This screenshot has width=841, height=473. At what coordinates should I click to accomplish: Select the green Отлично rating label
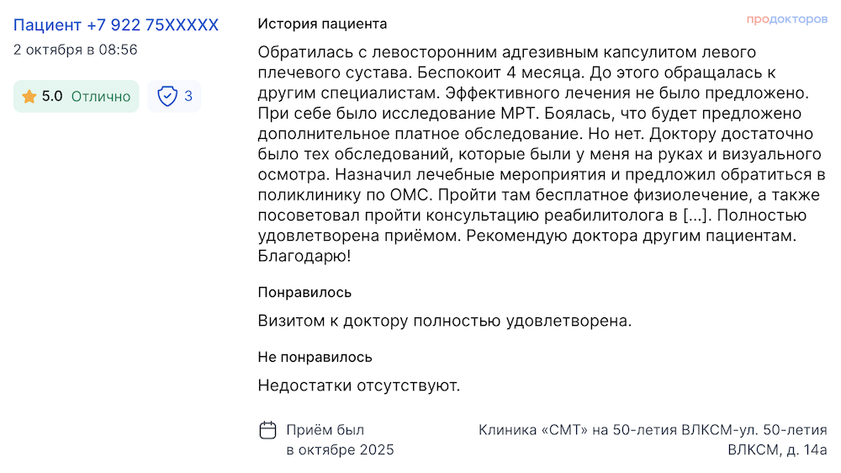(101, 97)
